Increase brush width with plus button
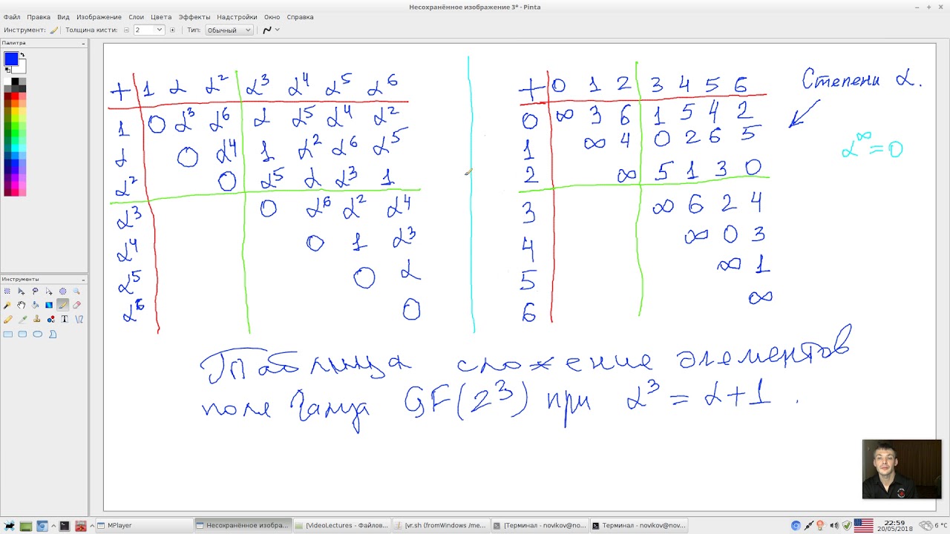950x534 pixels. coord(172,30)
